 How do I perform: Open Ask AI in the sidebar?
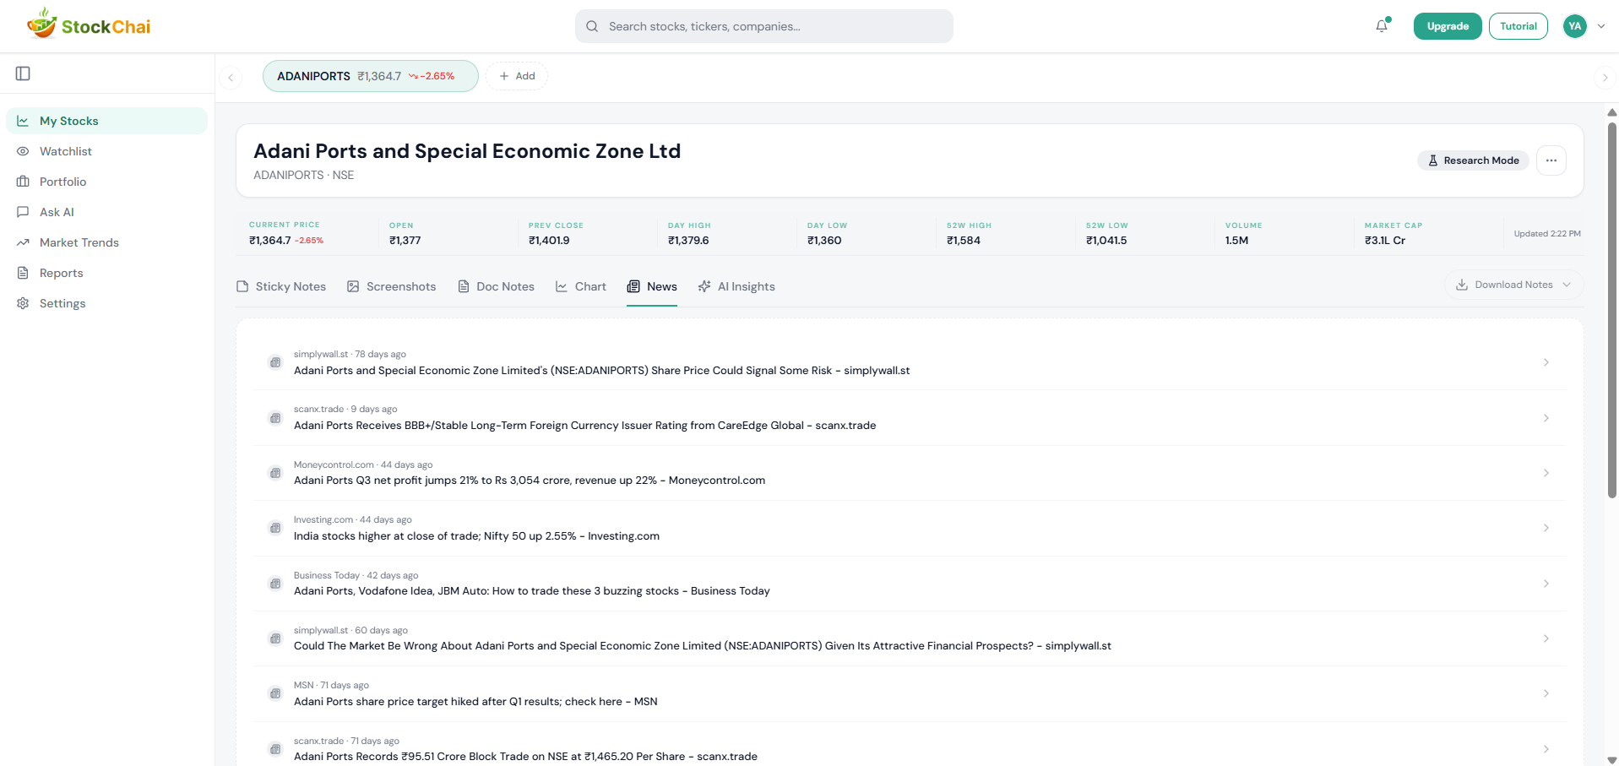tap(106, 212)
